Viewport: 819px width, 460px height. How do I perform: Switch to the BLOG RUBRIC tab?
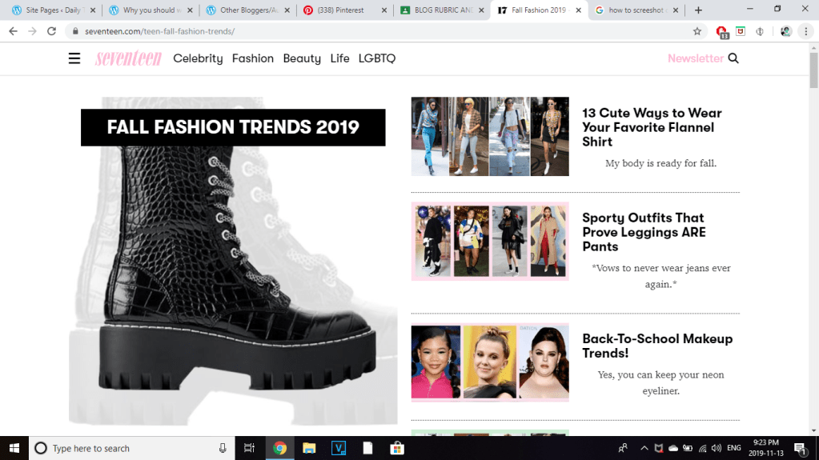coord(436,10)
